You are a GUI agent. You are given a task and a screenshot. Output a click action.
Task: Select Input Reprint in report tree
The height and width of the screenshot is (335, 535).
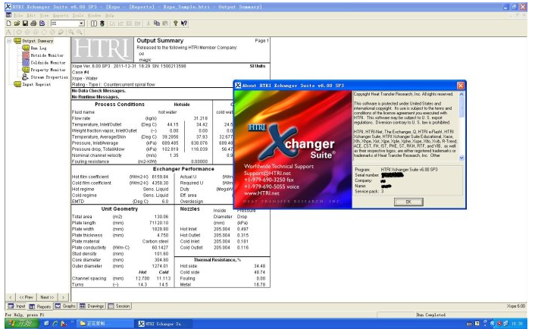pos(36,84)
